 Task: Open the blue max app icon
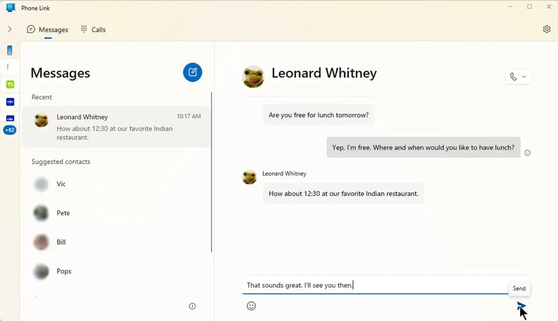[x=10, y=101]
